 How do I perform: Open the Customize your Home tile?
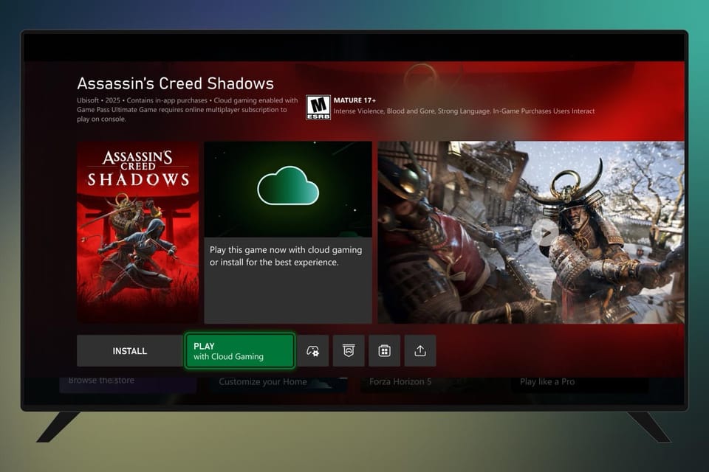click(x=278, y=384)
